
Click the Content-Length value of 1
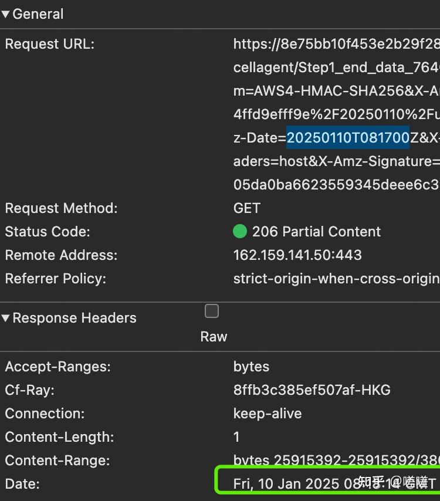pyautogui.click(x=236, y=436)
